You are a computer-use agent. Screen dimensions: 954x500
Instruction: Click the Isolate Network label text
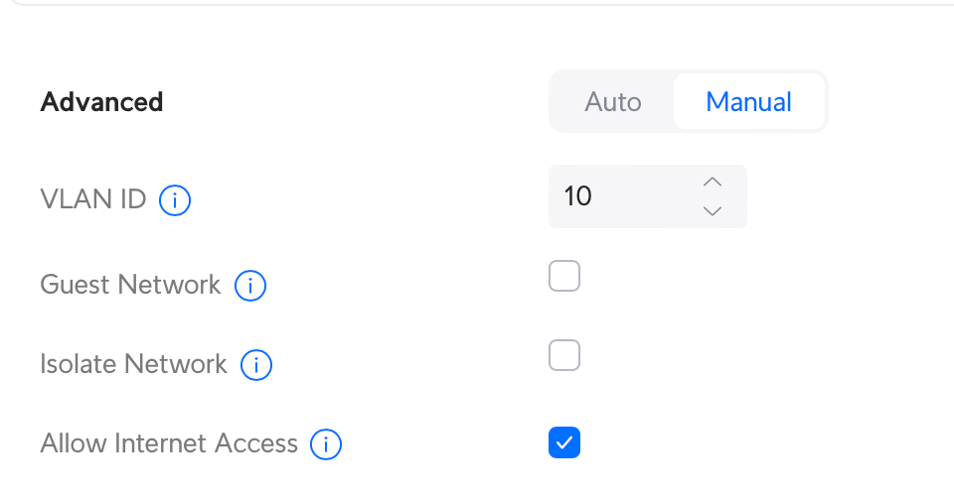click(x=133, y=364)
